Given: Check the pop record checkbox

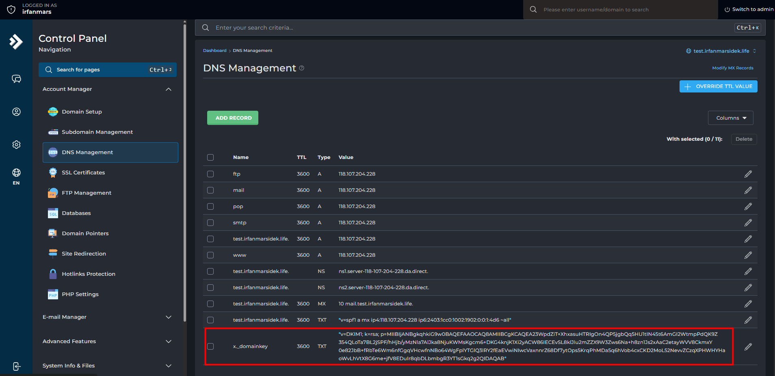Looking at the screenshot, I should pos(210,206).
